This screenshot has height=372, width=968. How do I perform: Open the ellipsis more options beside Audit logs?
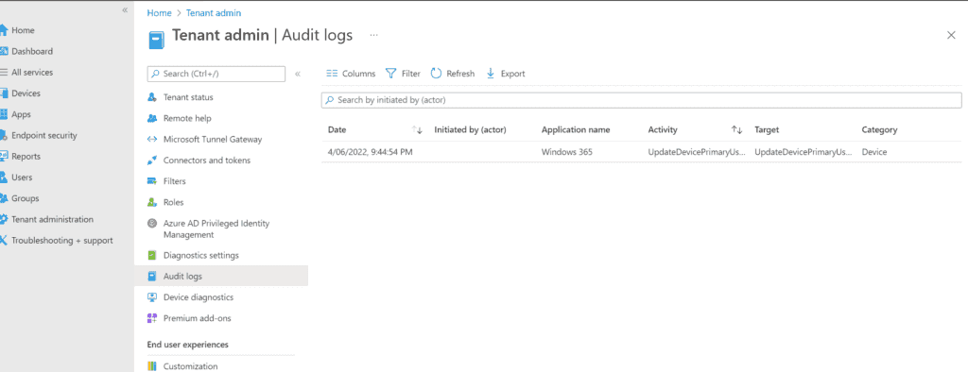pos(373,35)
